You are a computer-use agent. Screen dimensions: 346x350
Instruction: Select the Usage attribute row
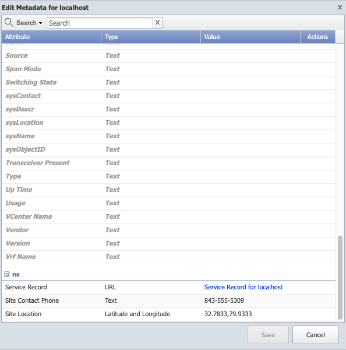click(x=168, y=203)
